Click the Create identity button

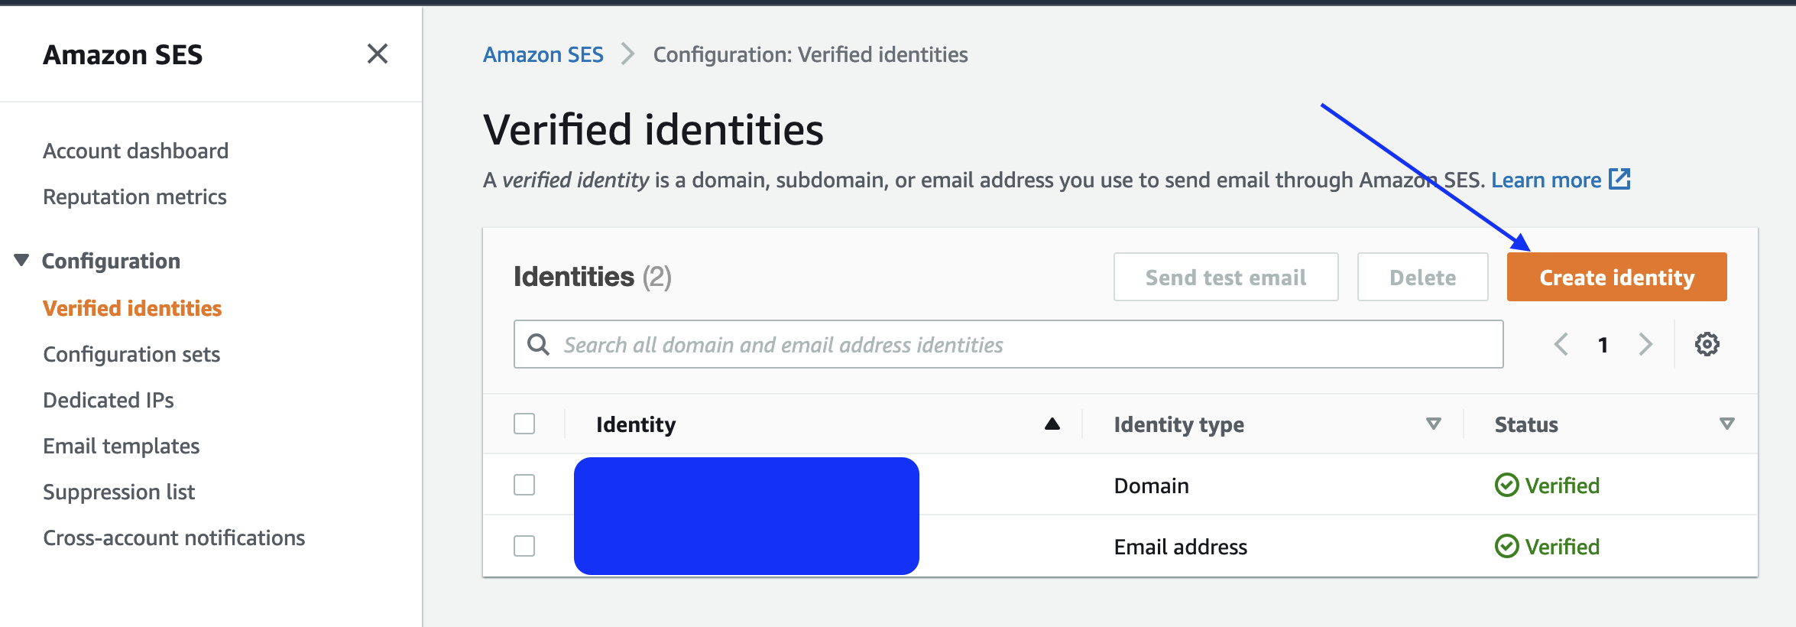[x=1616, y=277]
